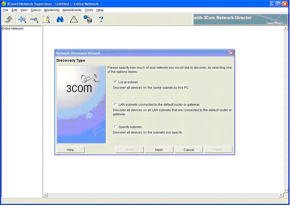Click 'Discover all devices on the same subnet' text
Screen dimensions: 290x213
pyautogui.click(x=151, y=87)
